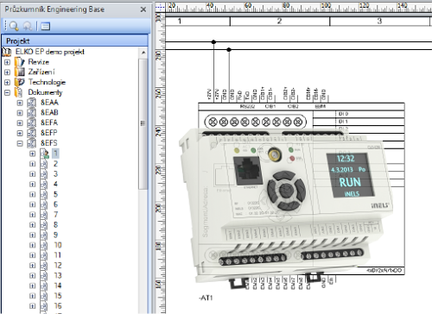The image size is (432, 314).
Task: Select sheet 12 in document tree
Action: pos(58,266)
